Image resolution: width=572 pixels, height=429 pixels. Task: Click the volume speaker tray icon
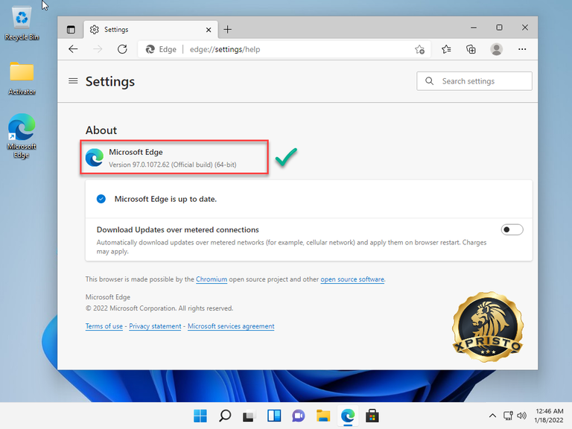[x=522, y=416]
